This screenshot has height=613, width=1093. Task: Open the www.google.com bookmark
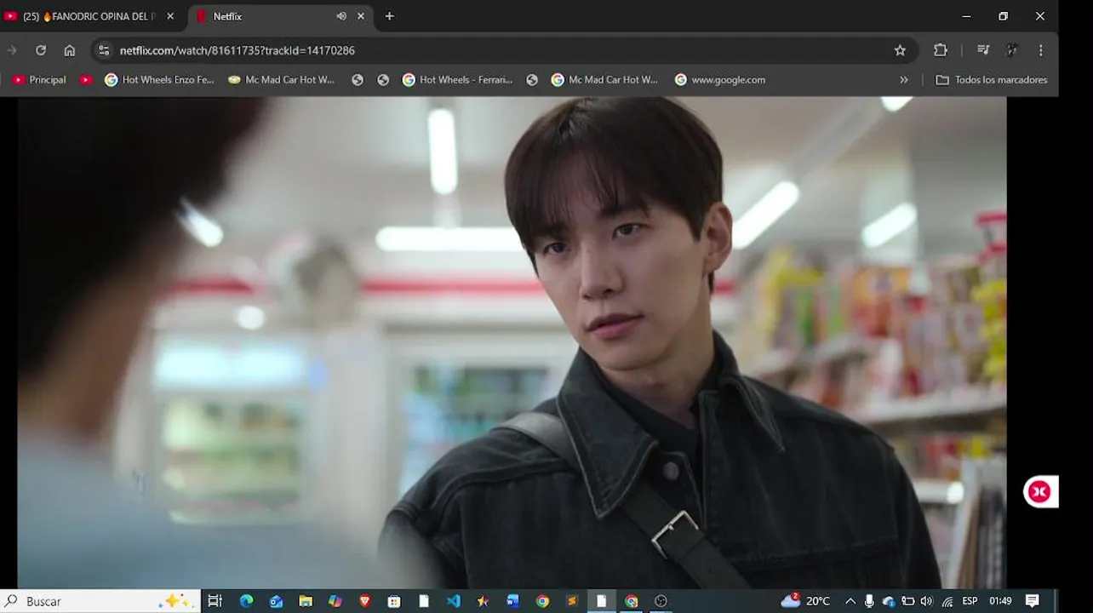point(720,79)
